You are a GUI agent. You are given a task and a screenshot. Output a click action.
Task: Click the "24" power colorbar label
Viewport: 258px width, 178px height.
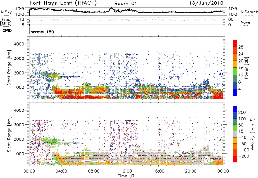click(x=241, y=54)
